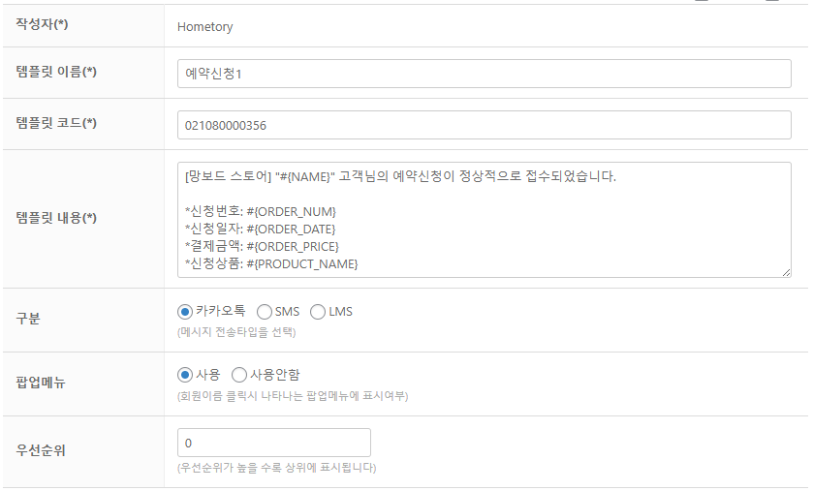The image size is (813, 491).
Task: Click the 템플릿 이름 input field
Action: tap(485, 74)
